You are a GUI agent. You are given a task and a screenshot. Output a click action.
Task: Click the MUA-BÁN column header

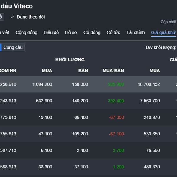pos(113,71)
